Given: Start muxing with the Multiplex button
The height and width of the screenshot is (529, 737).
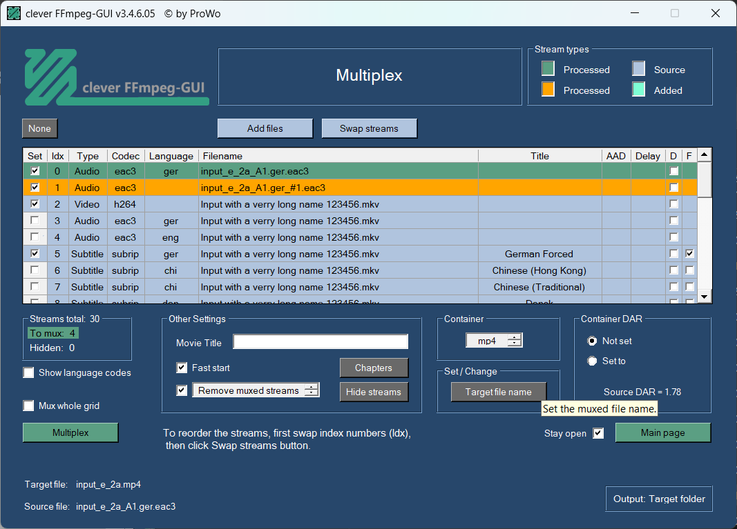Looking at the screenshot, I should tap(70, 432).
